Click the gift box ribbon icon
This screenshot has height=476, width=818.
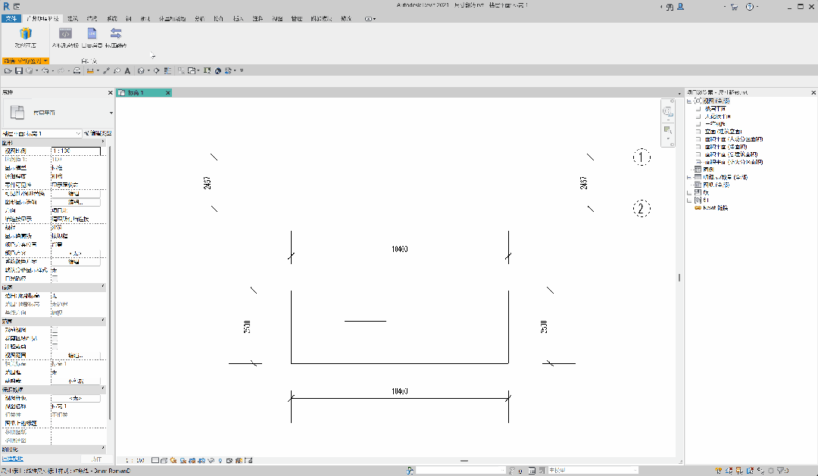click(x=26, y=34)
